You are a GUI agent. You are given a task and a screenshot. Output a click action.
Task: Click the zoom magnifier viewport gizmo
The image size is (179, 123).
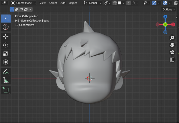pos(172,38)
